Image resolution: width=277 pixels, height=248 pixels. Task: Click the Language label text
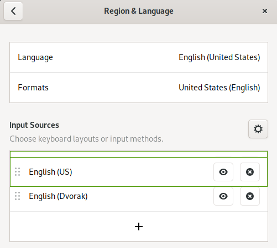coord(35,57)
